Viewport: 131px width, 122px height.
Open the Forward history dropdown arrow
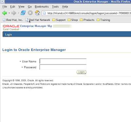coord(18,13)
